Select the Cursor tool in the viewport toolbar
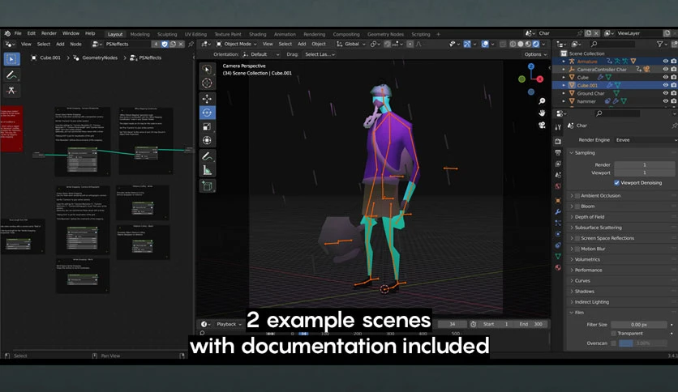Screen dimensions: 678x392 (207, 83)
